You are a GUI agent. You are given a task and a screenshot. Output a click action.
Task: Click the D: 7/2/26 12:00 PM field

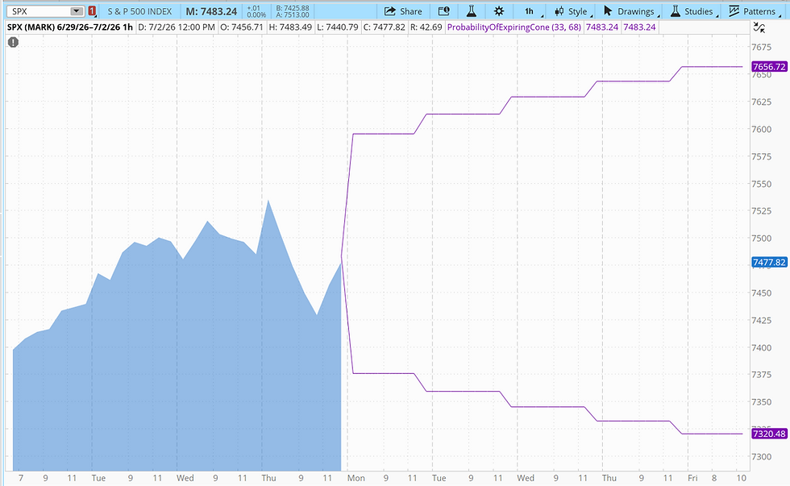pos(177,27)
